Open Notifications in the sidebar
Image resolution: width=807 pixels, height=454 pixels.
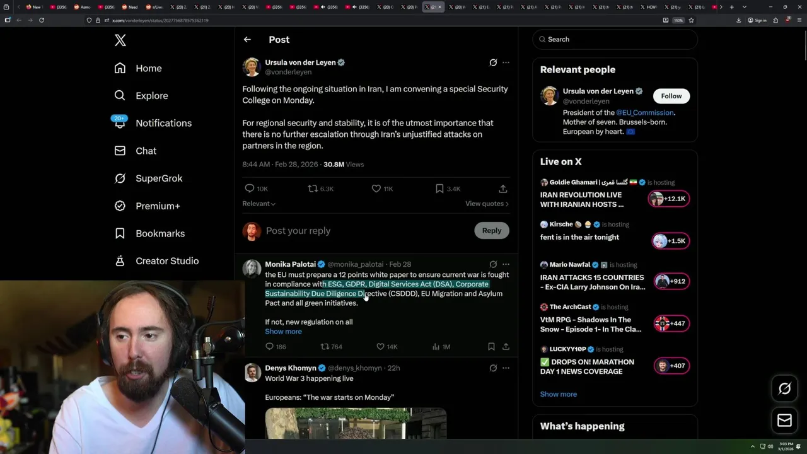tap(153, 123)
